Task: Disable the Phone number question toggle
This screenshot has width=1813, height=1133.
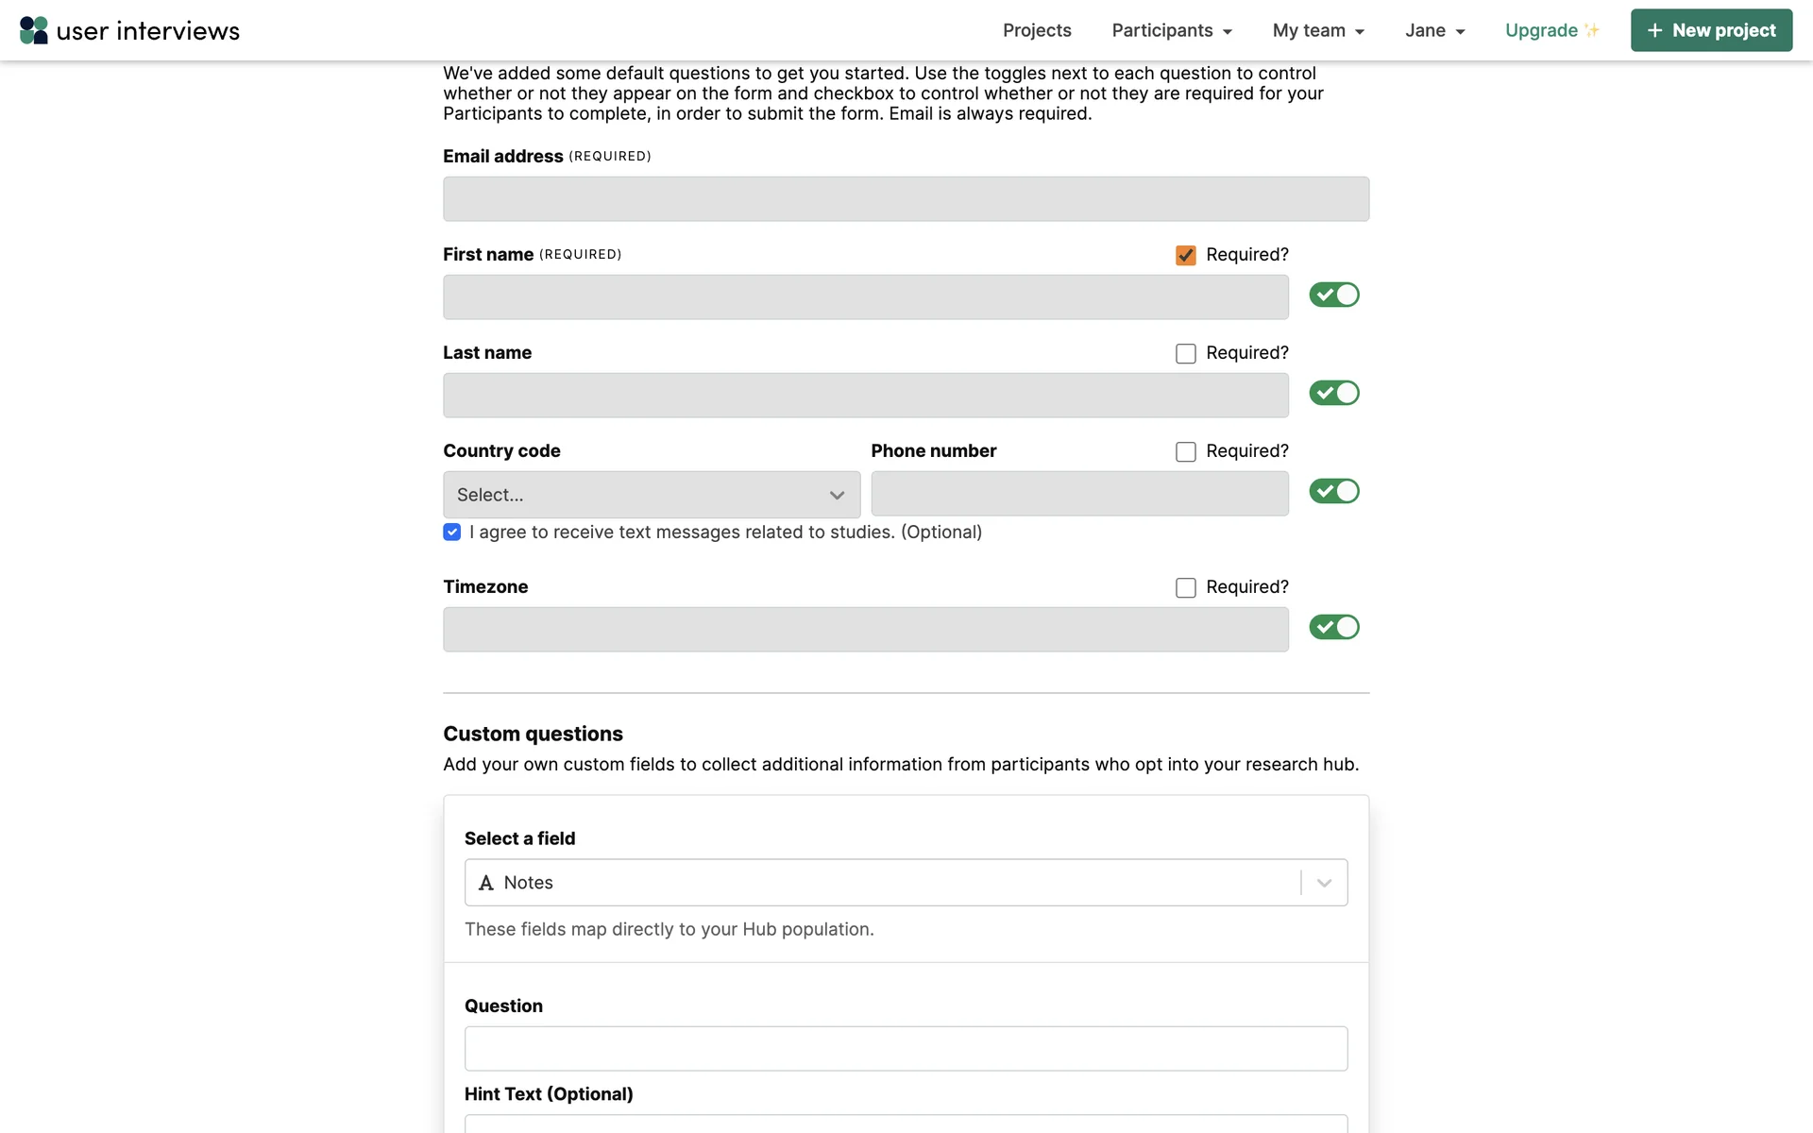Action: 1333,491
